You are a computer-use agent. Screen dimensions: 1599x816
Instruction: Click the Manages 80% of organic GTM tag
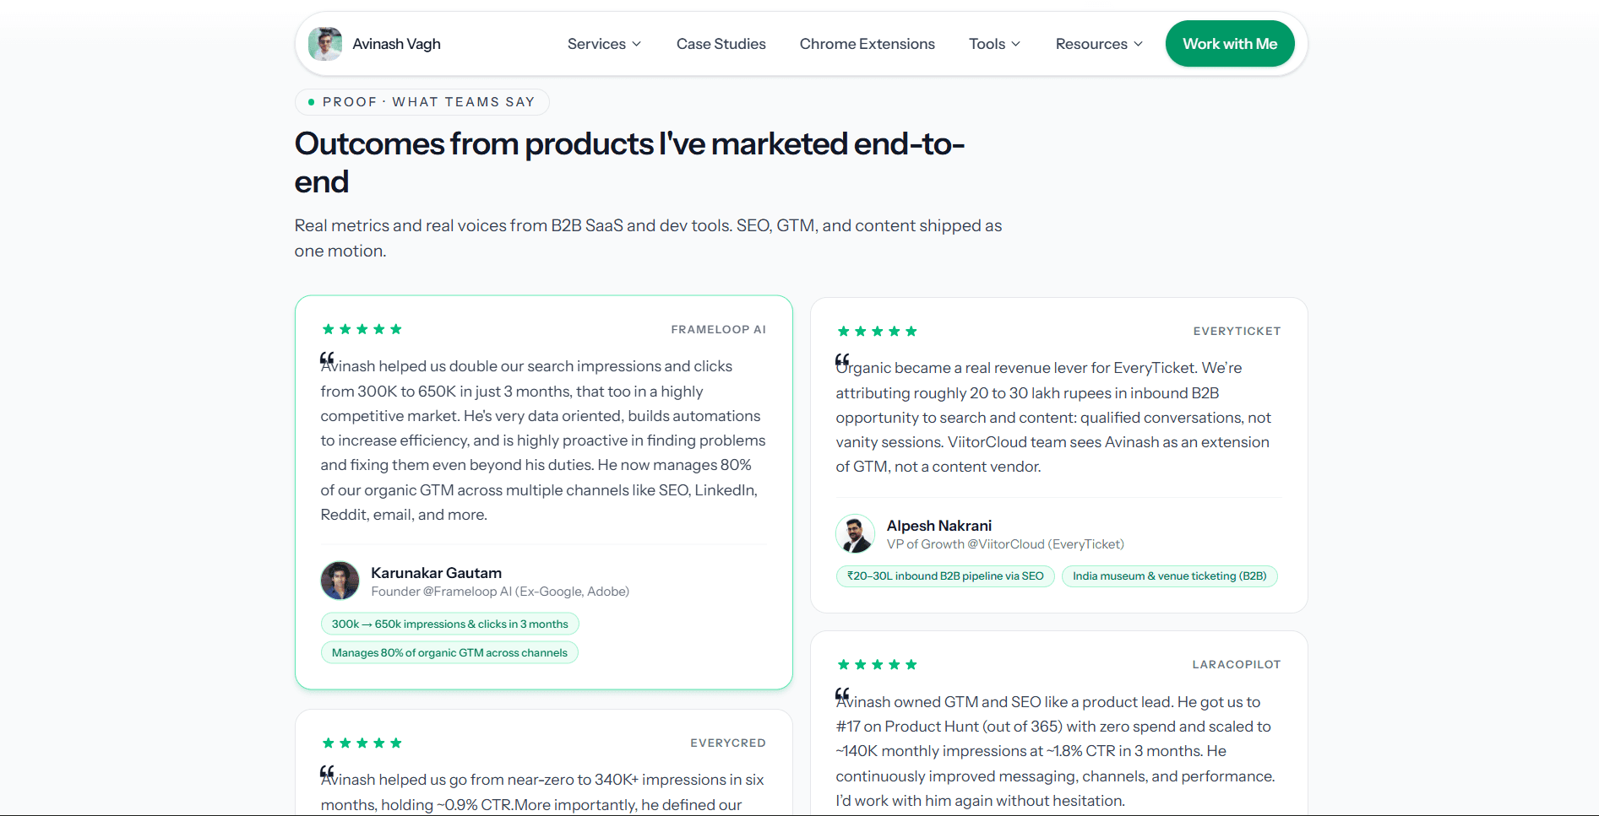coord(449,652)
